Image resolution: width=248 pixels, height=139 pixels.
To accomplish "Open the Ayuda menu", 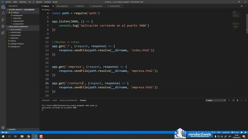I will (55, 2).
